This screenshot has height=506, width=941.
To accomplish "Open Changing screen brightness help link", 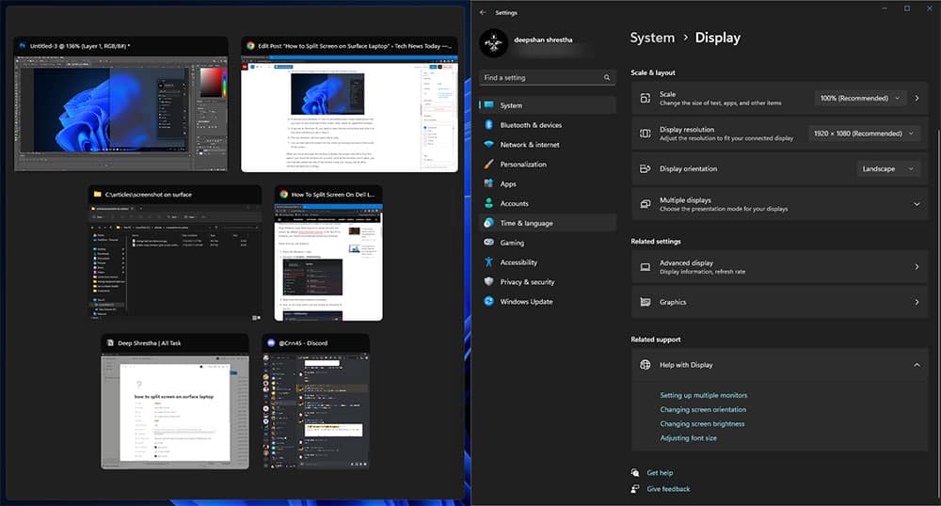I will click(x=702, y=424).
